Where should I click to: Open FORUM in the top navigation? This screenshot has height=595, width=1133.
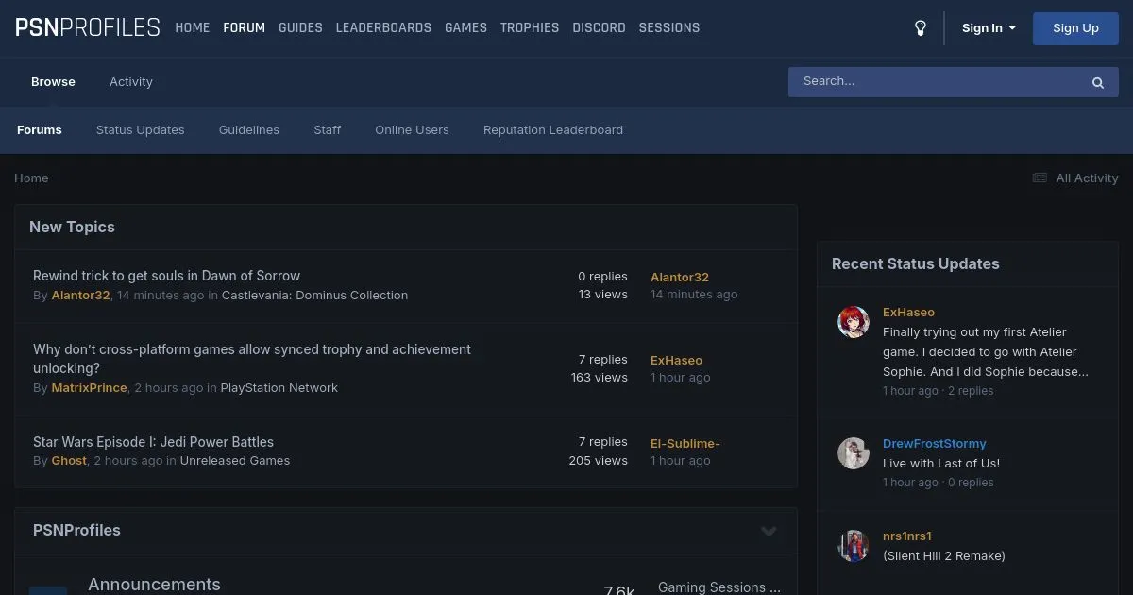pyautogui.click(x=244, y=28)
